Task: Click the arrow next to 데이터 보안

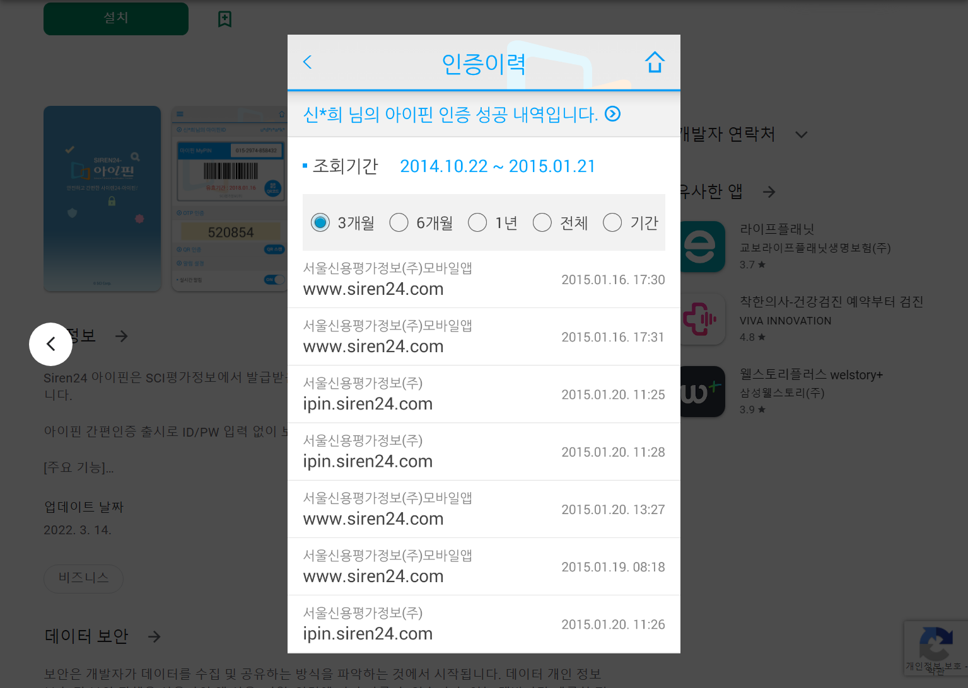Action: pyautogui.click(x=154, y=637)
